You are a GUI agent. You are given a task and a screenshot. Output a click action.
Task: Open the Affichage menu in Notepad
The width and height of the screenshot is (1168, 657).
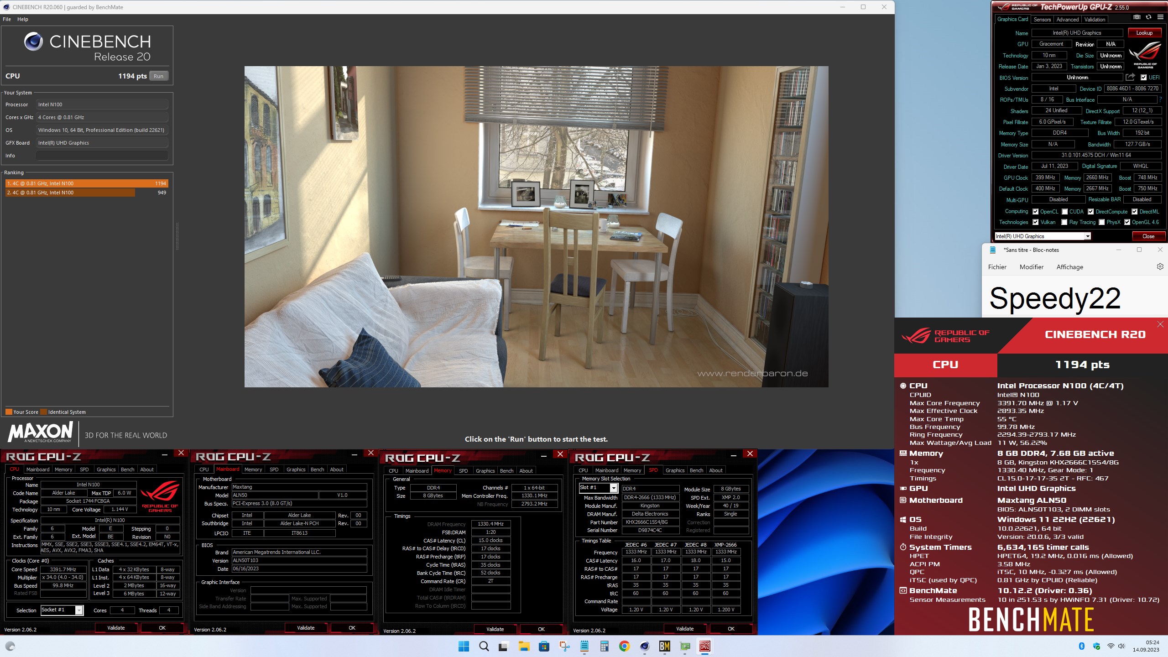(1069, 267)
